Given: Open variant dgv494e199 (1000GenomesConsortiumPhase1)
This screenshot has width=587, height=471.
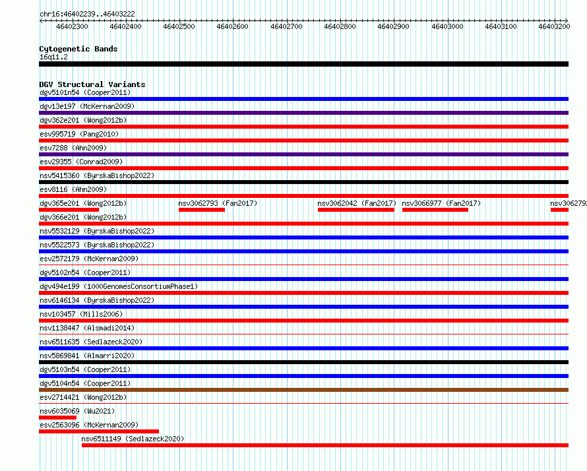Looking at the screenshot, I should click(x=119, y=286).
